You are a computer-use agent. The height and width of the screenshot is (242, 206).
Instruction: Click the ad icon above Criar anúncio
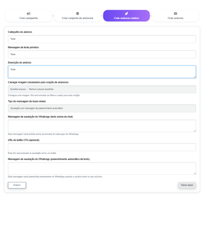coord(175,14)
